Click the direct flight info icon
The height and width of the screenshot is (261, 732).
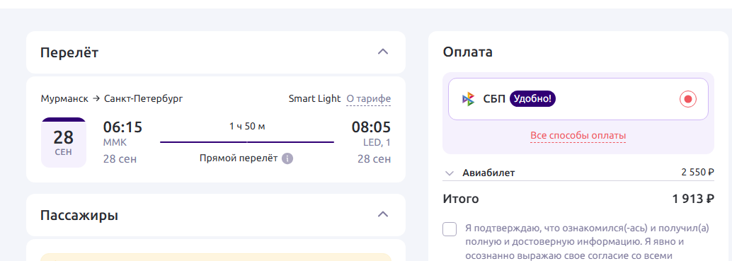click(x=287, y=158)
